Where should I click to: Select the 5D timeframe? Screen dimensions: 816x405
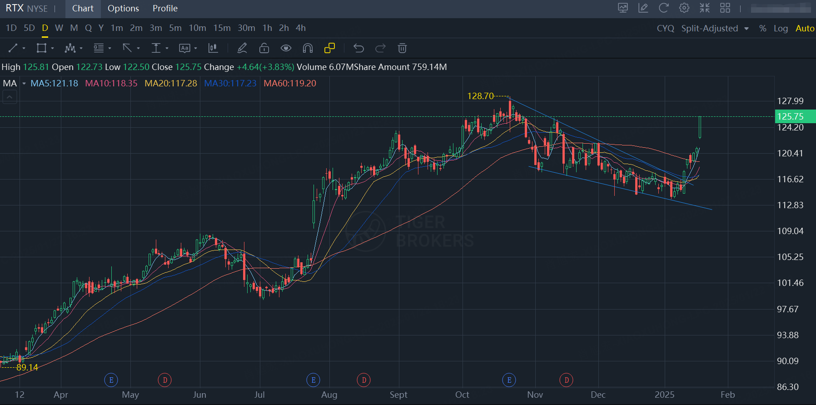coord(30,28)
